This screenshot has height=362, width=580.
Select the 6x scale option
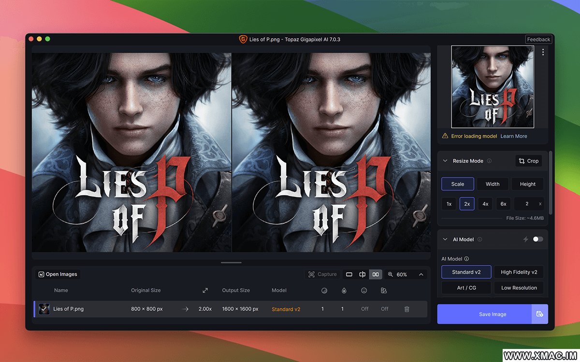tap(503, 204)
